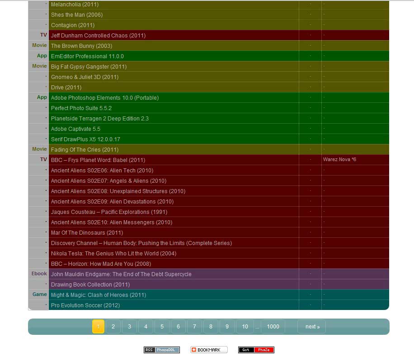Open The Brown Bunny (2003)
This screenshot has height=356, width=414.
click(82, 46)
